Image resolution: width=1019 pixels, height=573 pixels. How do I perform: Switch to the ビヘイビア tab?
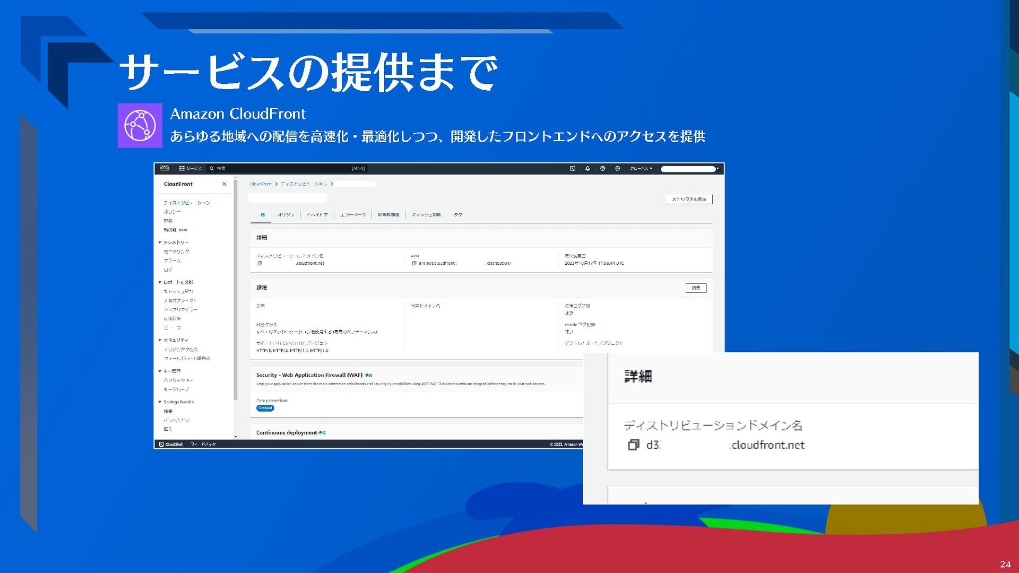[x=317, y=215]
